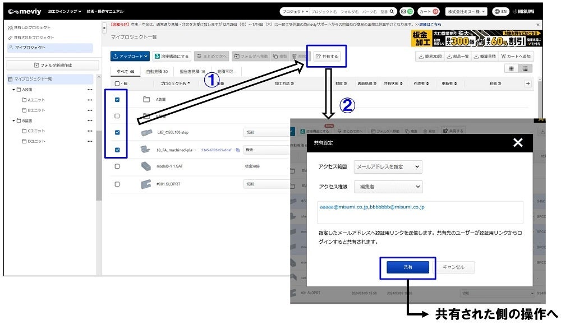Switch to すべて 46 tab
Screen dimensions: 561x325
[125, 72]
